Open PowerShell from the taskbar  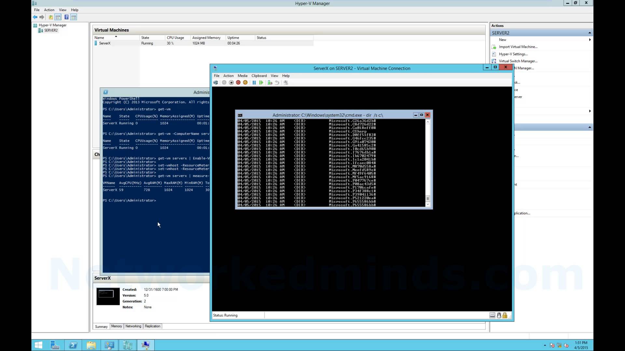point(73,345)
